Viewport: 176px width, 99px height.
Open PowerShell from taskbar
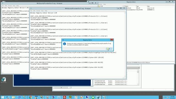tap(19, 97)
